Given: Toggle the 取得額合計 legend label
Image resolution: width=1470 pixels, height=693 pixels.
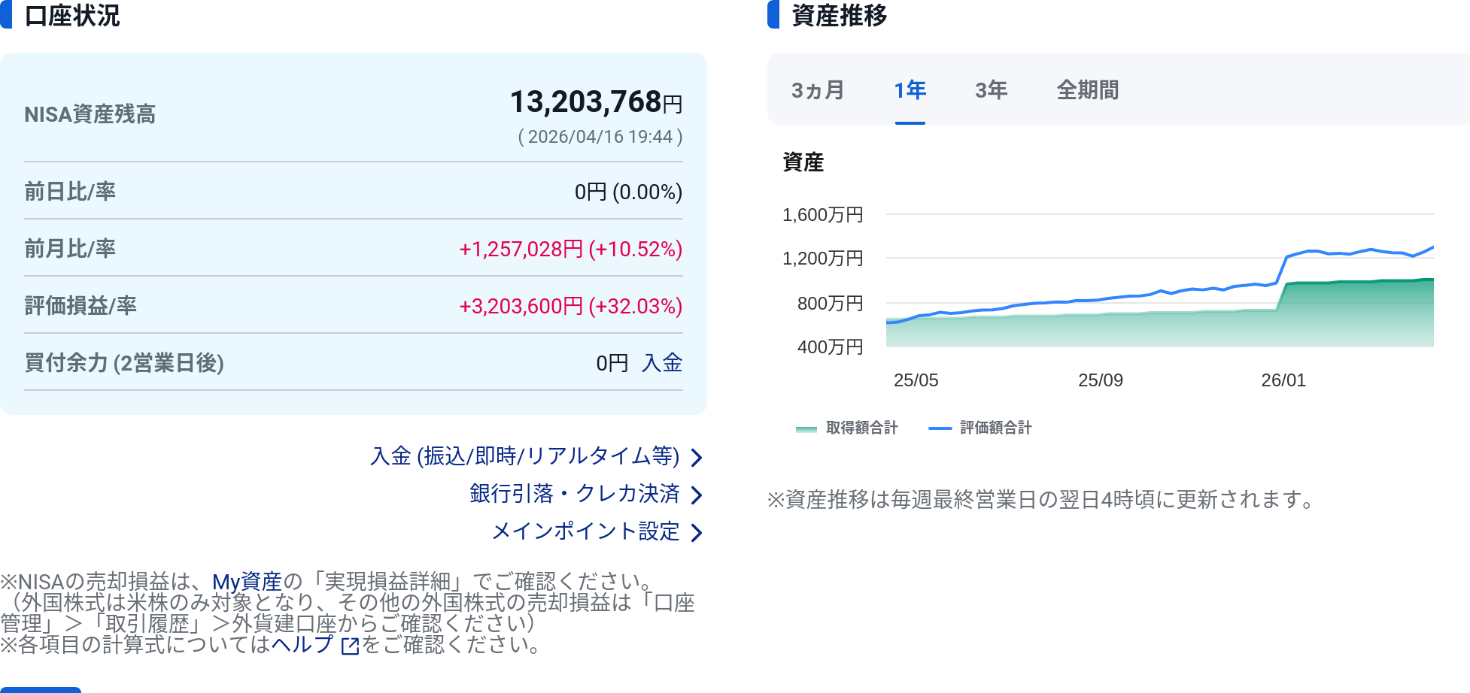Looking at the screenshot, I should click(861, 428).
